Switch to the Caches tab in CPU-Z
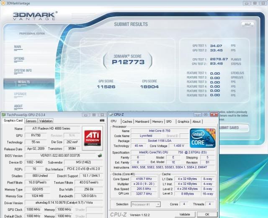 pos(127,122)
